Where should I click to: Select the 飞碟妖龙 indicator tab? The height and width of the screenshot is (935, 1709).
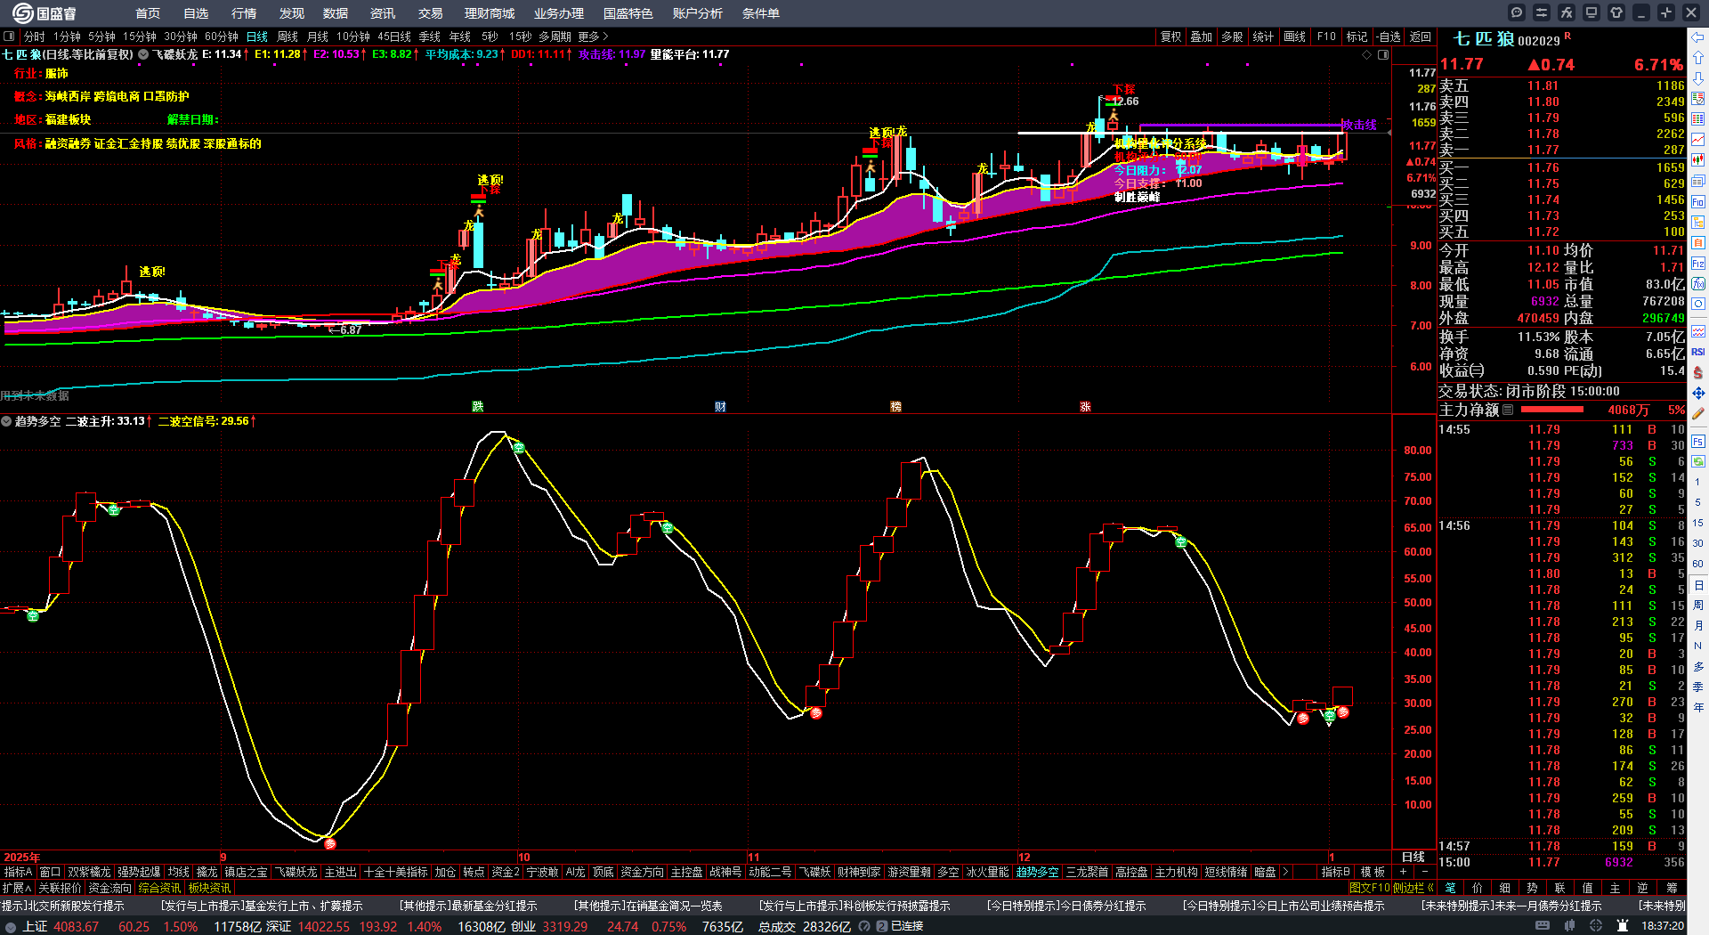click(x=296, y=872)
